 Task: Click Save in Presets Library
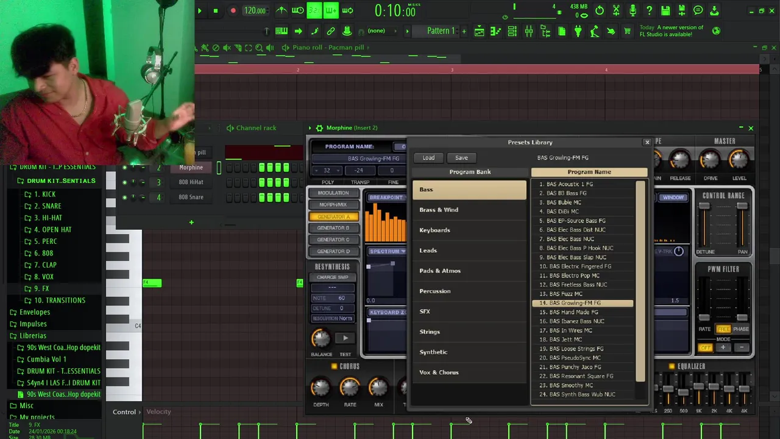(461, 158)
